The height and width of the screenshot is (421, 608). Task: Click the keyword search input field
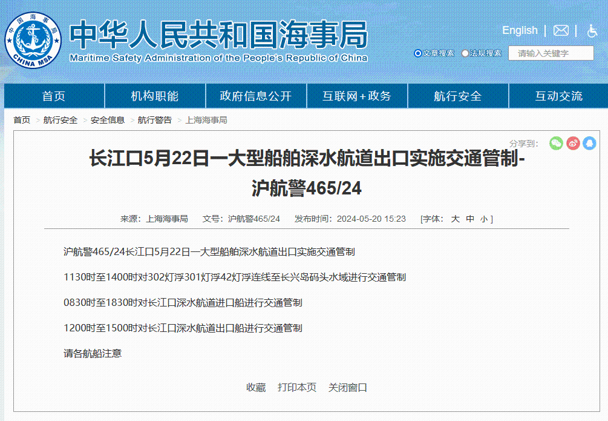pos(551,53)
